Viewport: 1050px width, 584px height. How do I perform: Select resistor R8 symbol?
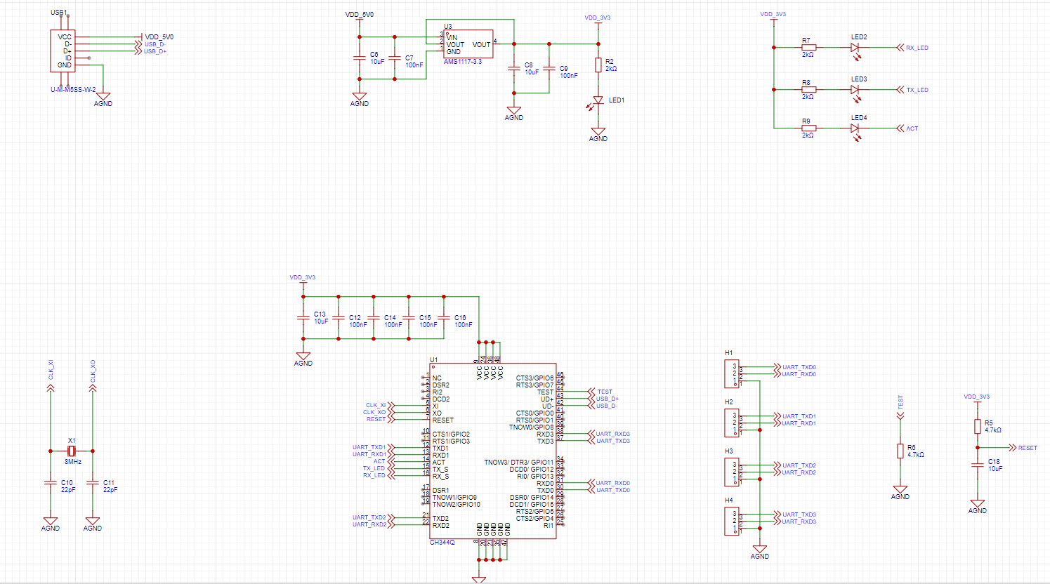point(809,90)
